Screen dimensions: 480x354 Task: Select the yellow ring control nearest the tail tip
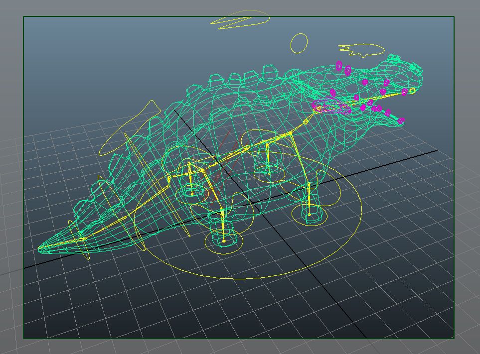point(84,244)
